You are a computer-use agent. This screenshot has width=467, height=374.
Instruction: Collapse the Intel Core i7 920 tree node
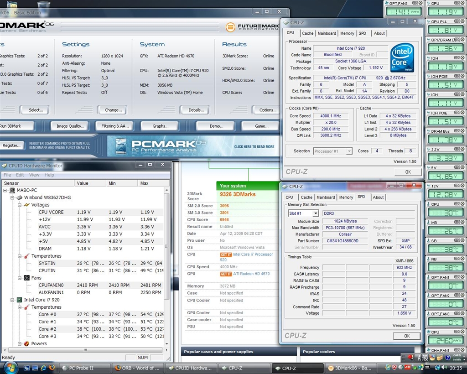pos(13,300)
